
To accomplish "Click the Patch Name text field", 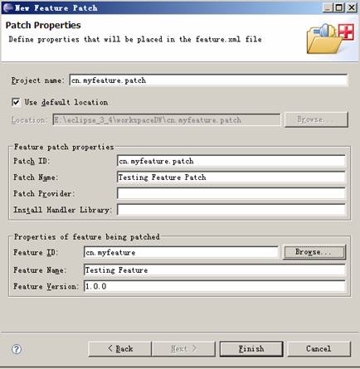I will tap(231, 177).
